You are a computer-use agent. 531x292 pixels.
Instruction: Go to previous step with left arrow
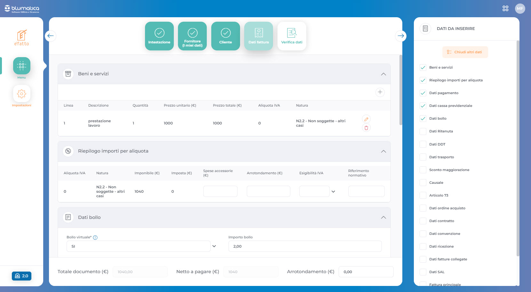(51, 36)
